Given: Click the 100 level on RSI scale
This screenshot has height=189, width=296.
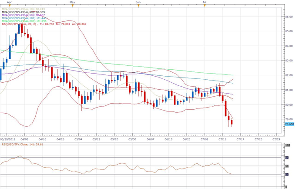Looking at the screenshot, I should (287, 145).
